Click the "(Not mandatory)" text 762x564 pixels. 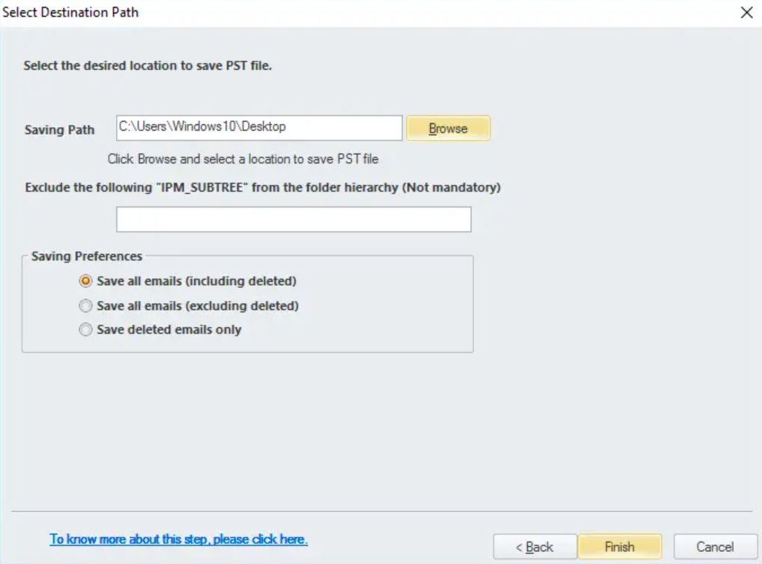(x=451, y=187)
